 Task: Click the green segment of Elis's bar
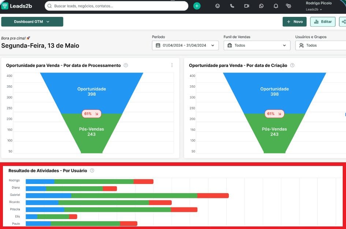coord(53,217)
